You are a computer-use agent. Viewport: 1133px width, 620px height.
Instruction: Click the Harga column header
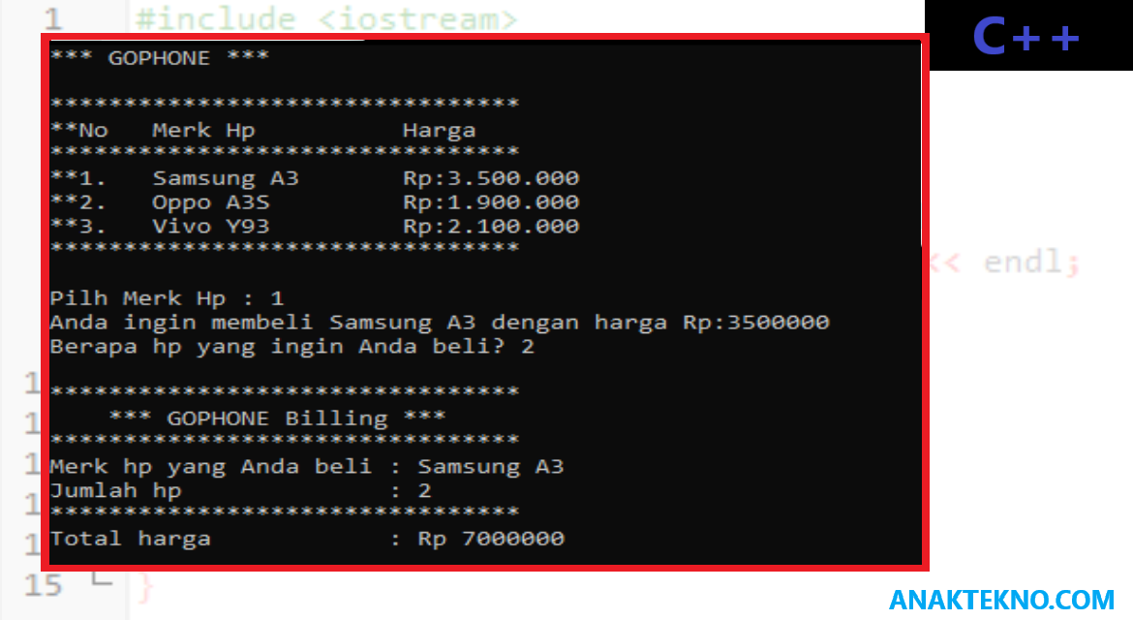coord(439,130)
